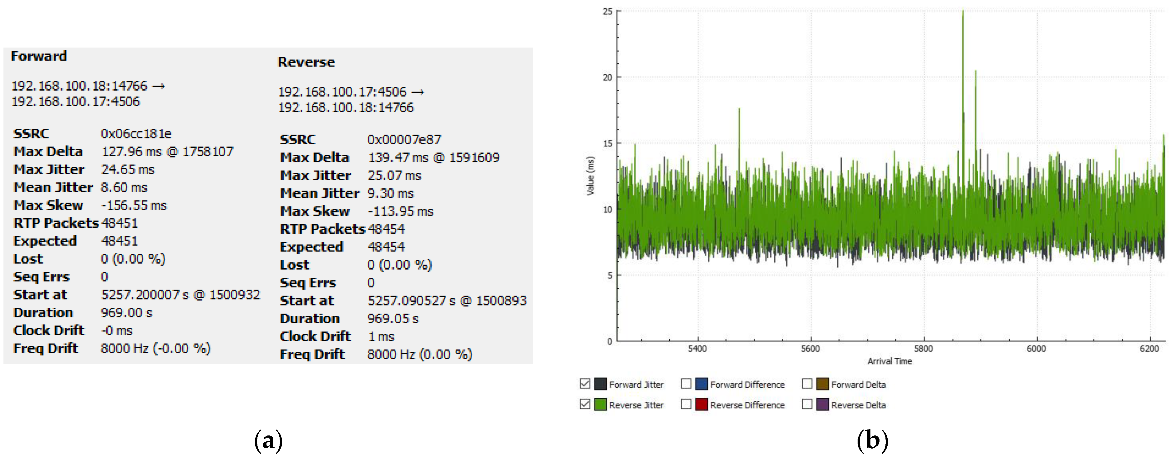Click the red Reverse Difference color swatch
The height and width of the screenshot is (457, 1171).
coord(702,404)
